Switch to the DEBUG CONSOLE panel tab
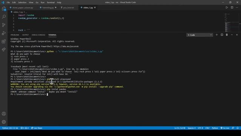Viewport: 241px width, 136px height. [x=38, y=35]
